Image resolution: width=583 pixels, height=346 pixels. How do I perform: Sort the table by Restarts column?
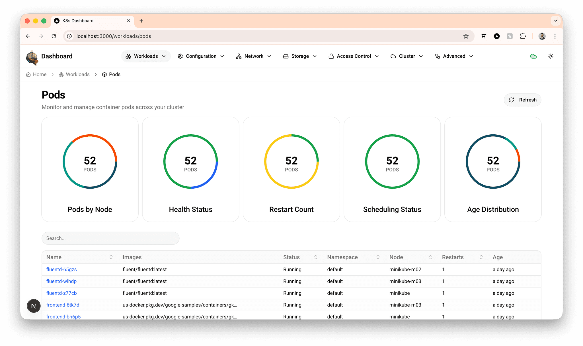pyautogui.click(x=481, y=257)
